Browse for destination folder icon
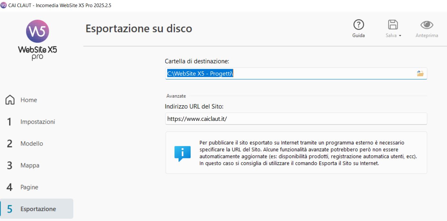Viewport: 447px width, 221px height. (420, 74)
